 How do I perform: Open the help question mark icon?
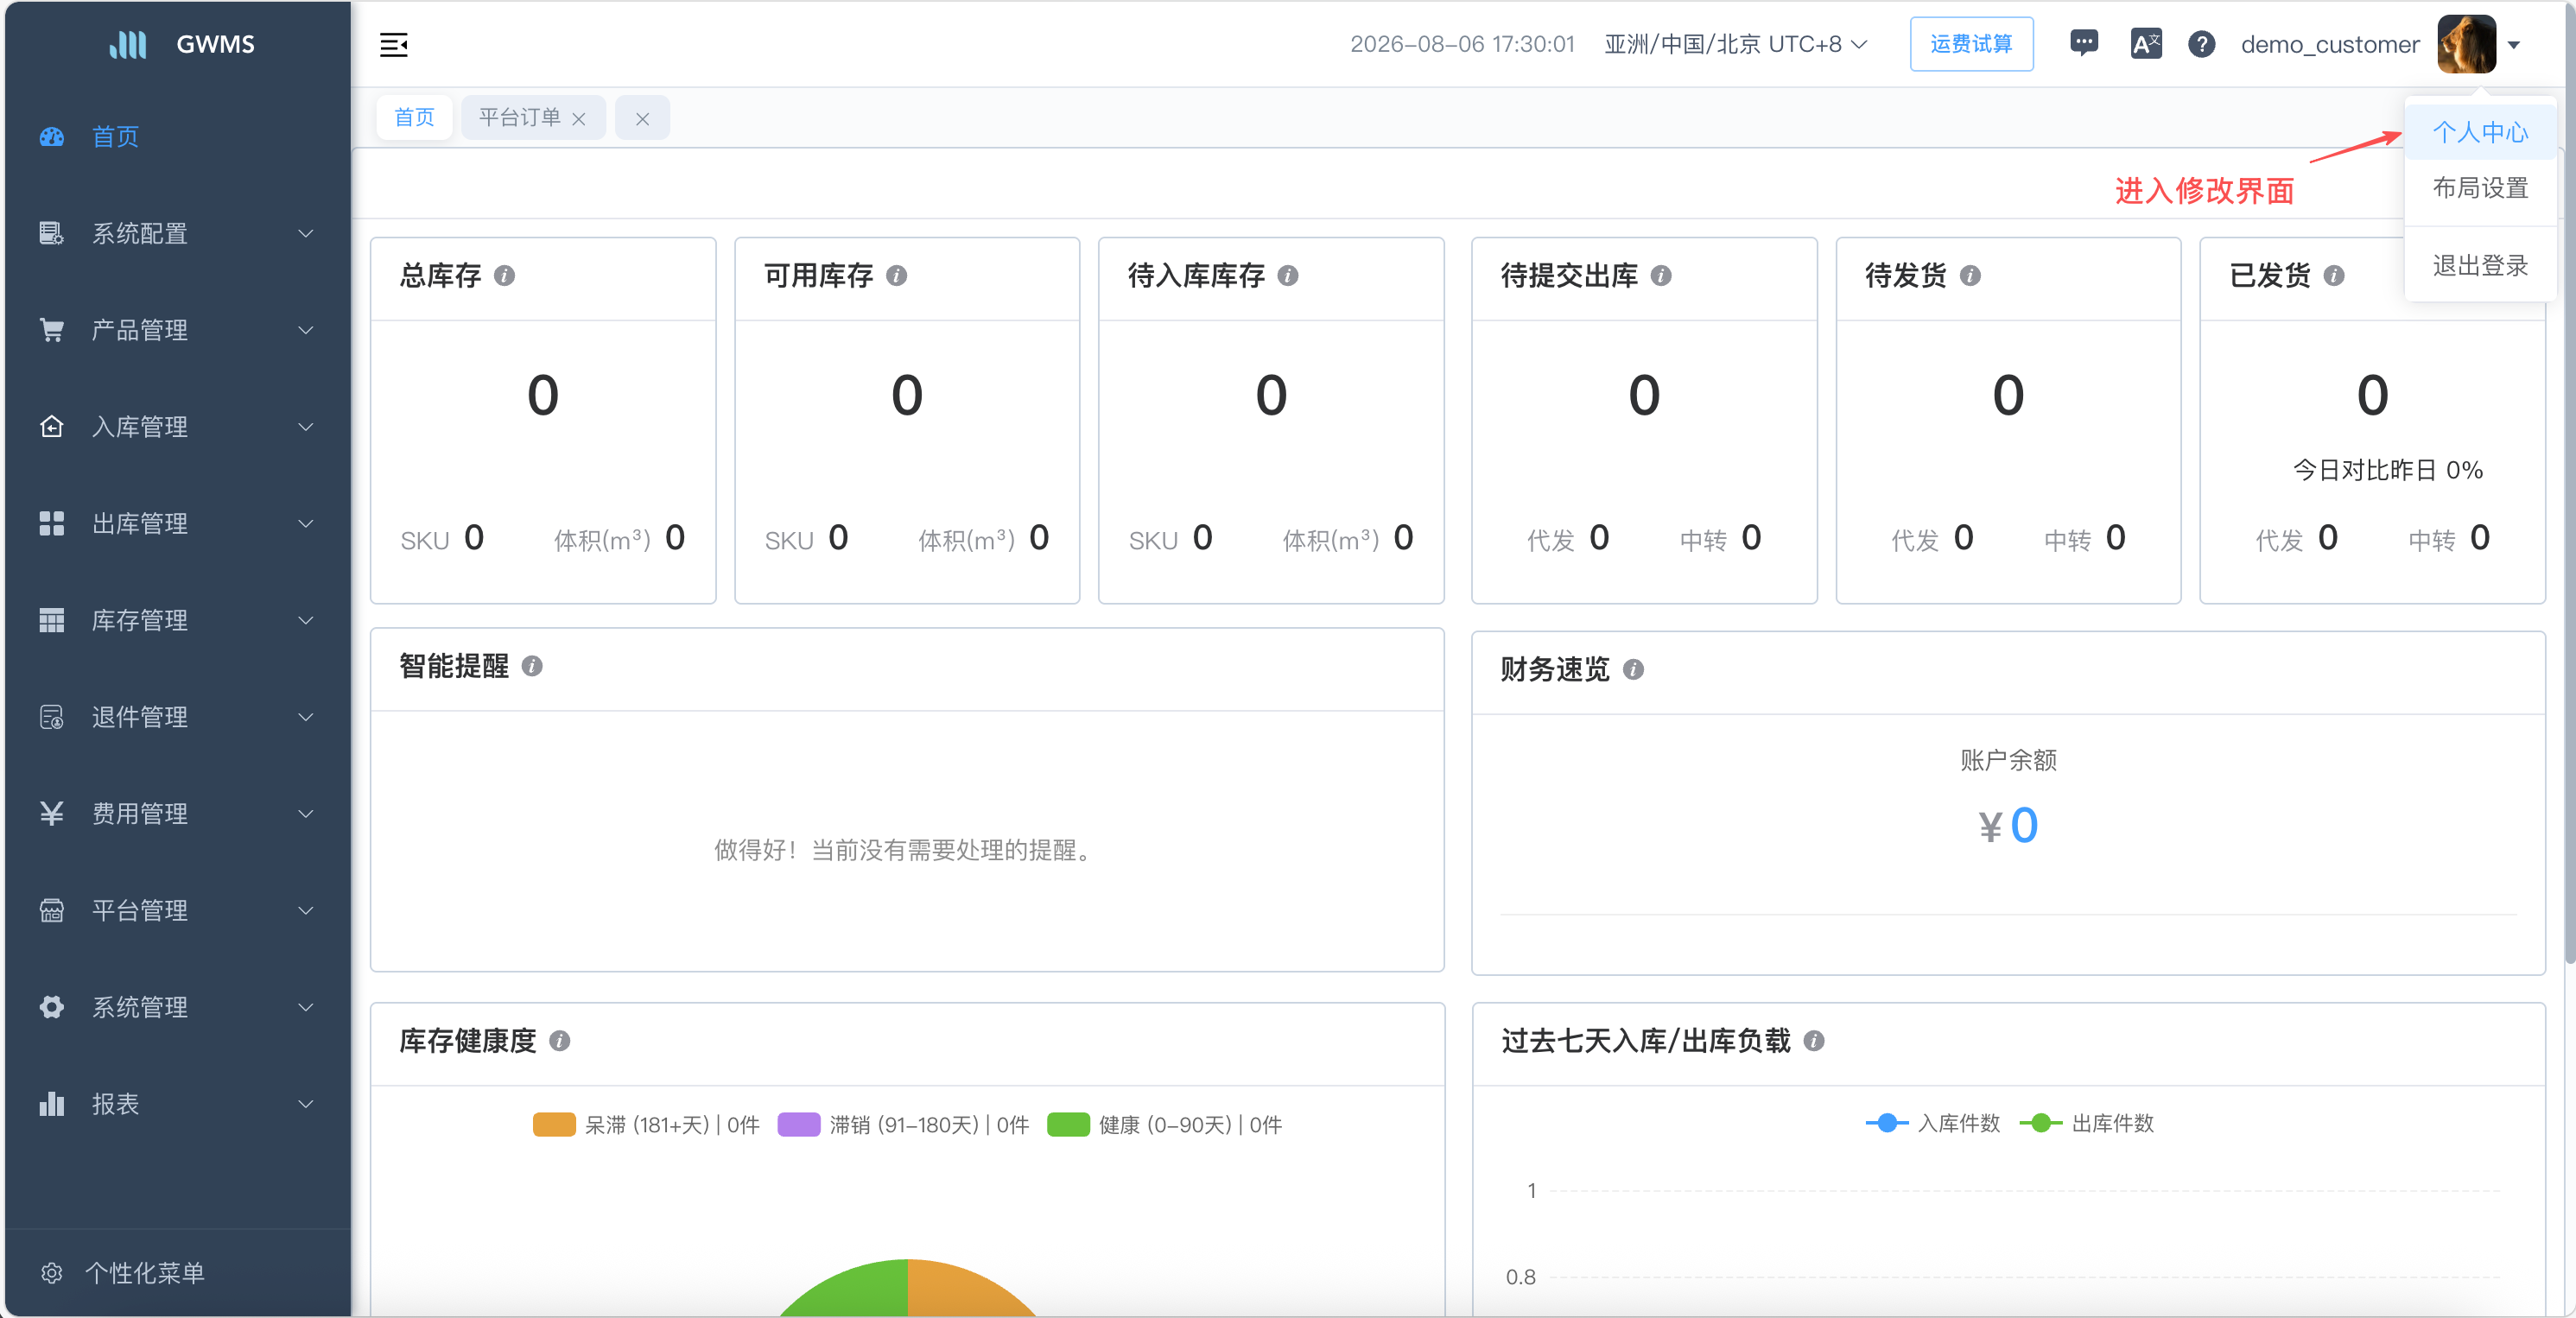click(x=2201, y=44)
